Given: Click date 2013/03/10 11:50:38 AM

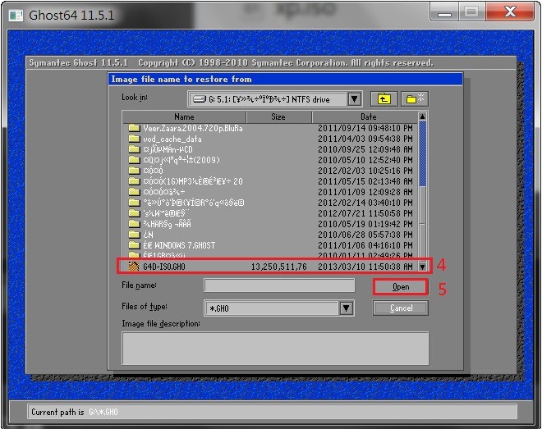Looking at the screenshot, I should (365, 267).
